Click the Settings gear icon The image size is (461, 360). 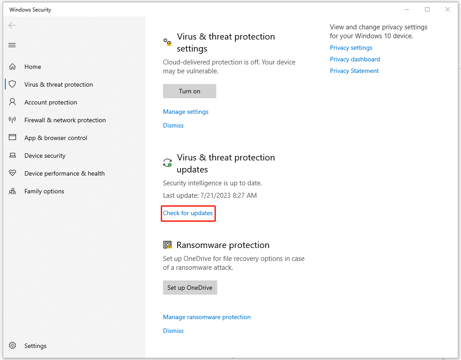point(12,346)
